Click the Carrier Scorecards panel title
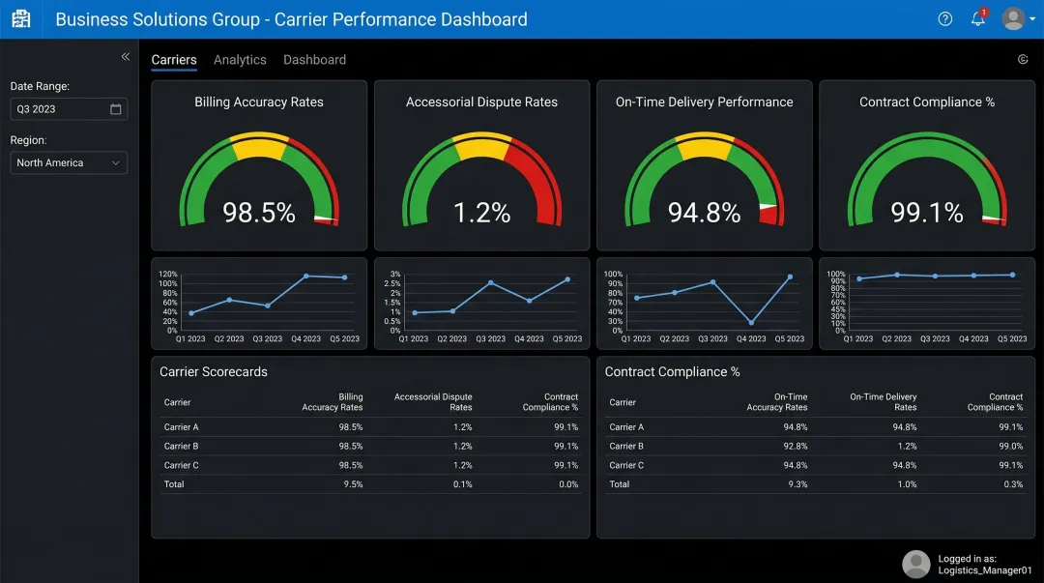 coord(213,372)
